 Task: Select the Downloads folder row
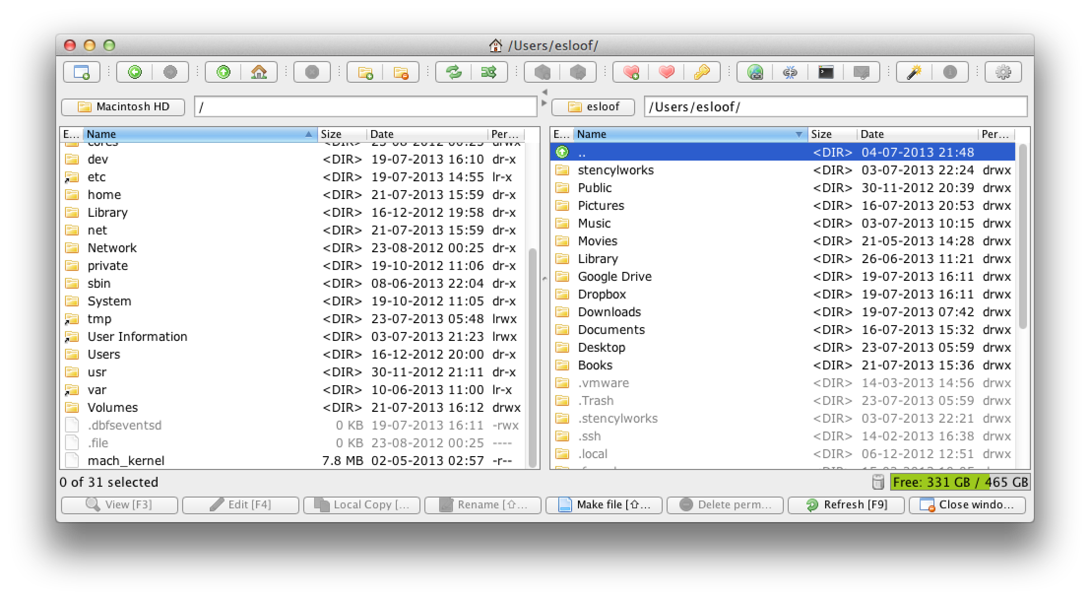click(x=783, y=312)
